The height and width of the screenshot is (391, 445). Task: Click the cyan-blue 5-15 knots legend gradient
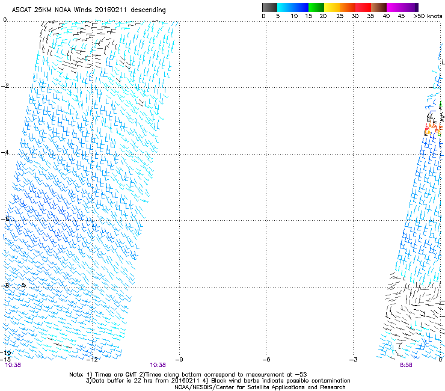pos(293,7)
